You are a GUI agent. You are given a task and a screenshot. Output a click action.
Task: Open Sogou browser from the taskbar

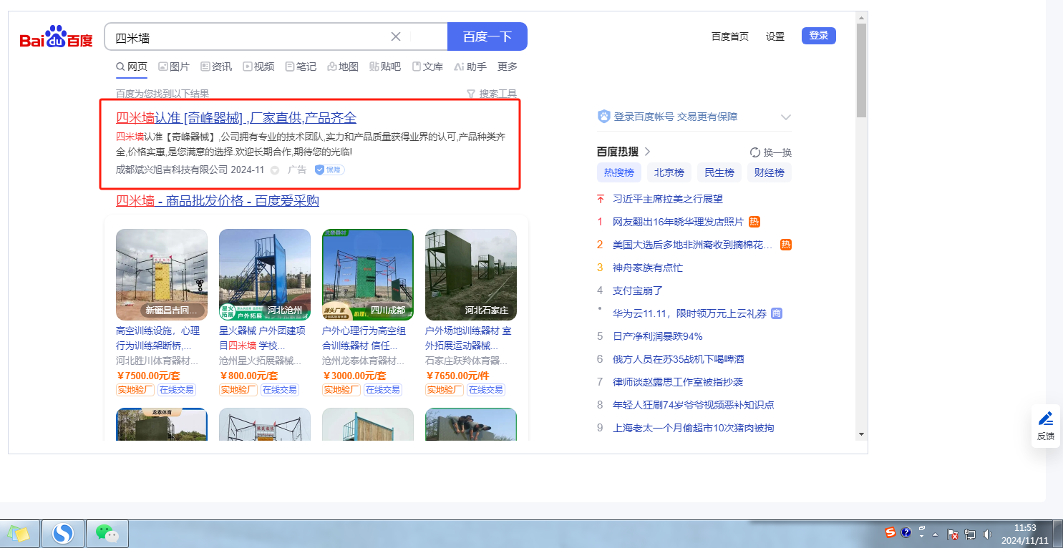[63, 533]
